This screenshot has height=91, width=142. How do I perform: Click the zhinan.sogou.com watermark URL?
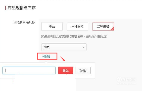click(126, 84)
